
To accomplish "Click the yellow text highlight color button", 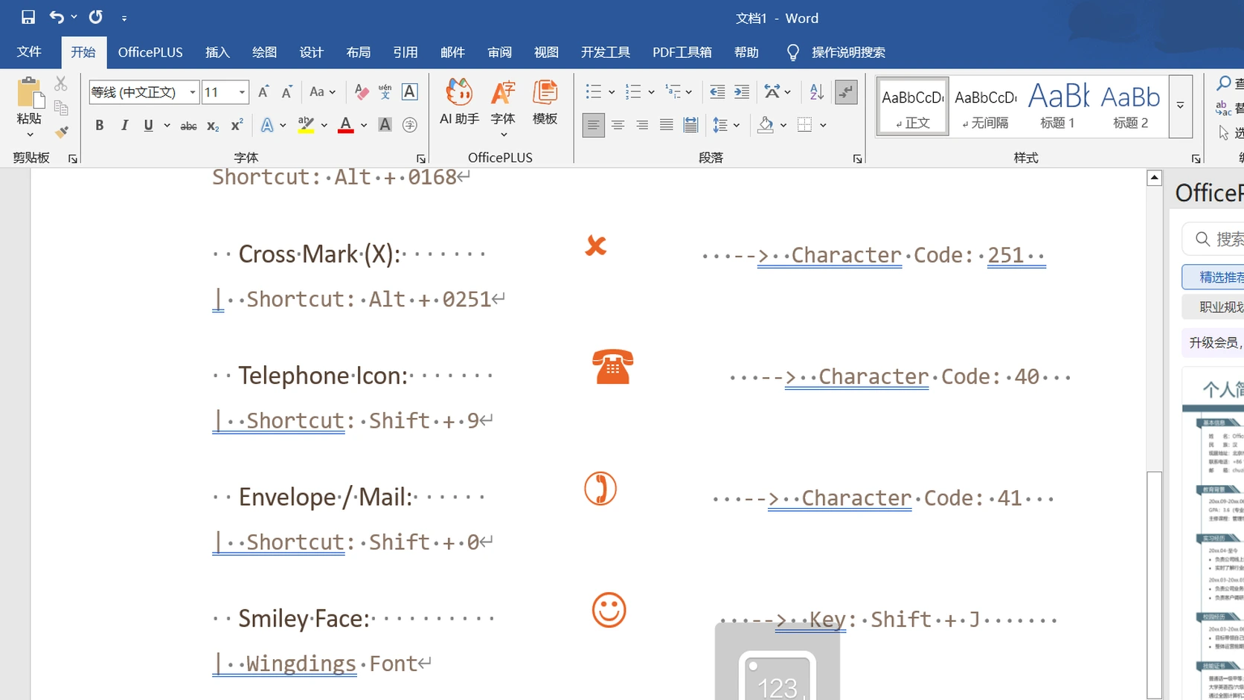I will click(306, 125).
